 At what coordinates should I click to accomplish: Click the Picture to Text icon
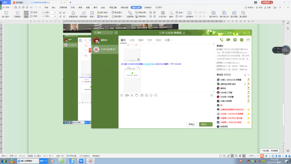pyautogui.click(x=224, y=14)
